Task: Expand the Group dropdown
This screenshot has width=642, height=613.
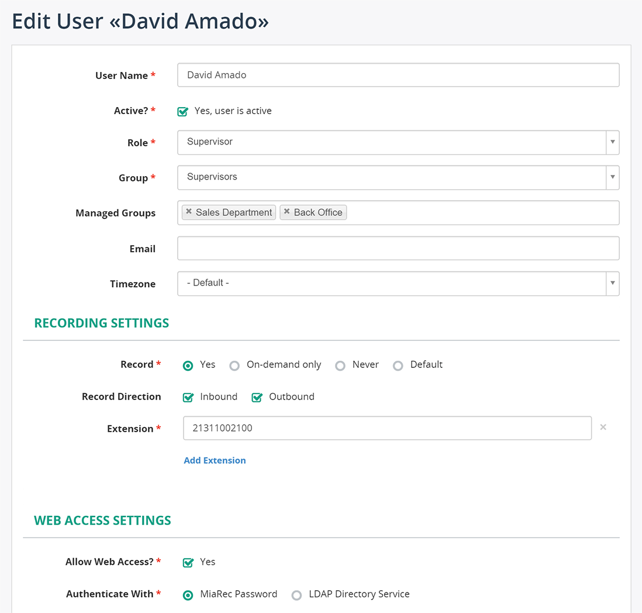Action: [x=612, y=177]
